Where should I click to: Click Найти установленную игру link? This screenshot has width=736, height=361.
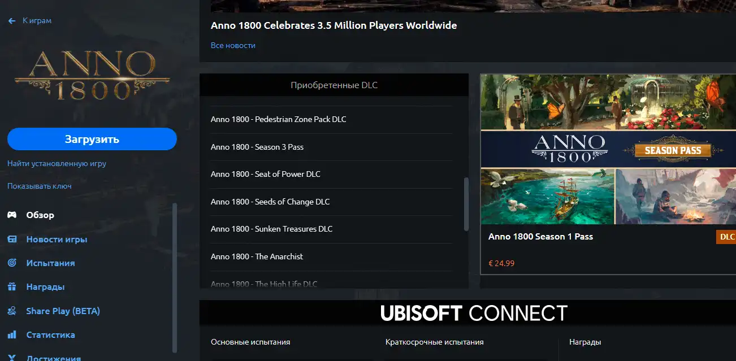[x=57, y=164]
